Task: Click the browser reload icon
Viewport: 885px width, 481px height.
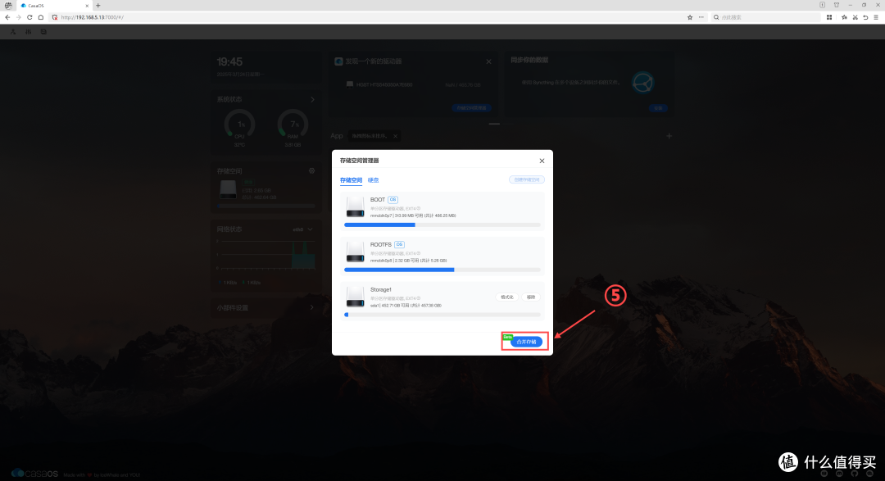Action: point(29,17)
